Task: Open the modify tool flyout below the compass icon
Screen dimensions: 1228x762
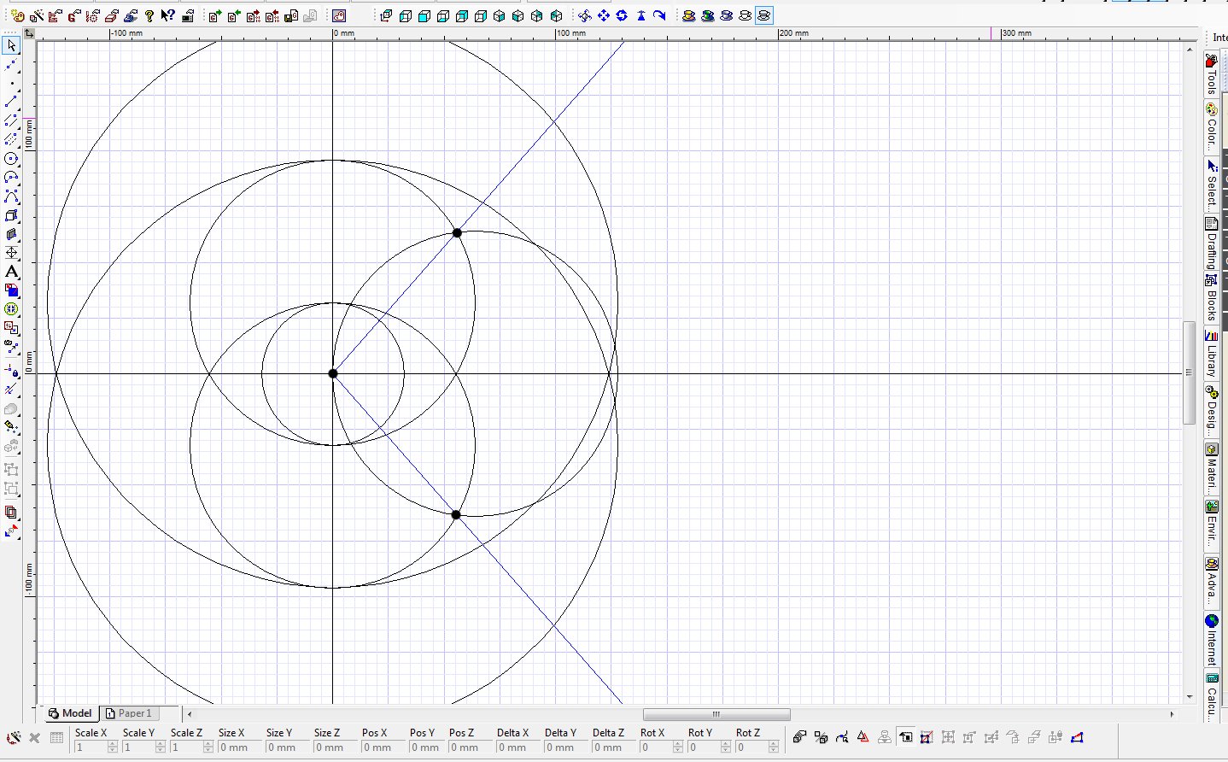Action: click(11, 328)
